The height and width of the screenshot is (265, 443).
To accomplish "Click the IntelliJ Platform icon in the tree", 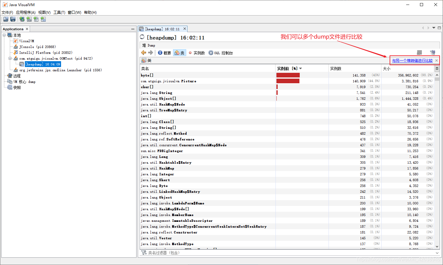I will coord(16,52).
